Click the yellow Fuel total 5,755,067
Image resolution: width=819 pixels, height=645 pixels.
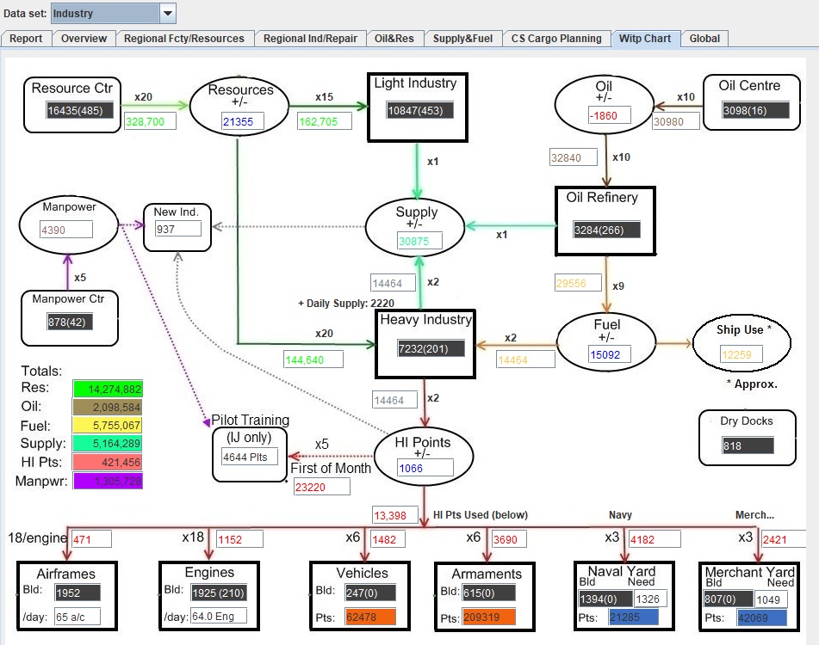click(108, 426)
